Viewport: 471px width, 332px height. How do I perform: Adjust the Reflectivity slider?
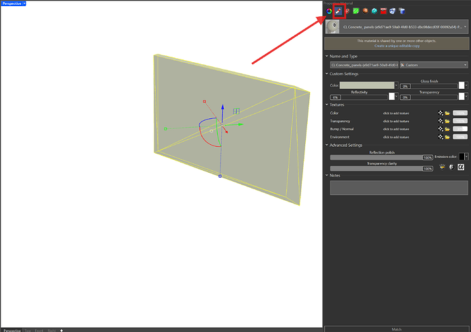click(358, 97)
